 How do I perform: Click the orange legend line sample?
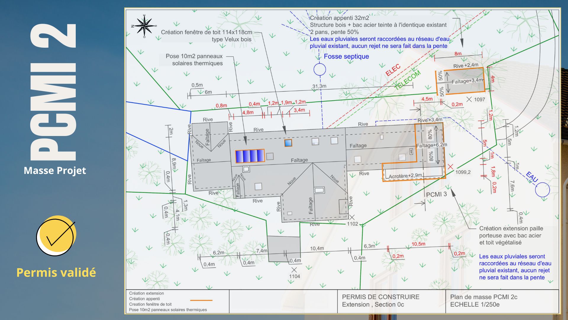[201, 300]
